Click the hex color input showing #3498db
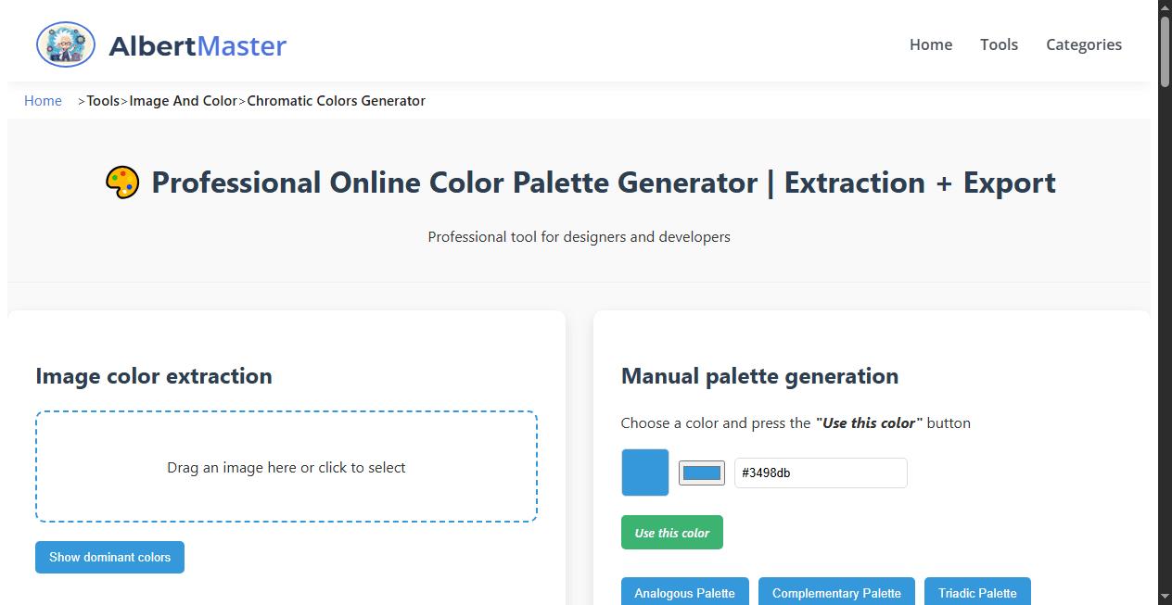1172x605 pixels. [820, 473]
